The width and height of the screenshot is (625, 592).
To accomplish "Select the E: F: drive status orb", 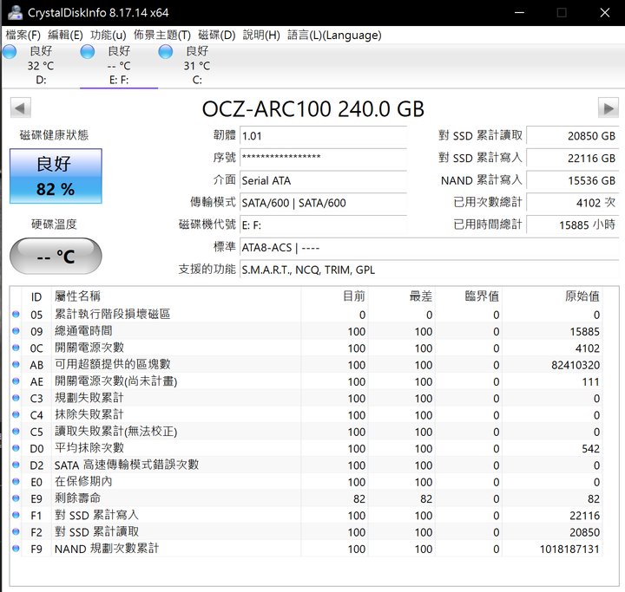I will [x=88, y=52].
